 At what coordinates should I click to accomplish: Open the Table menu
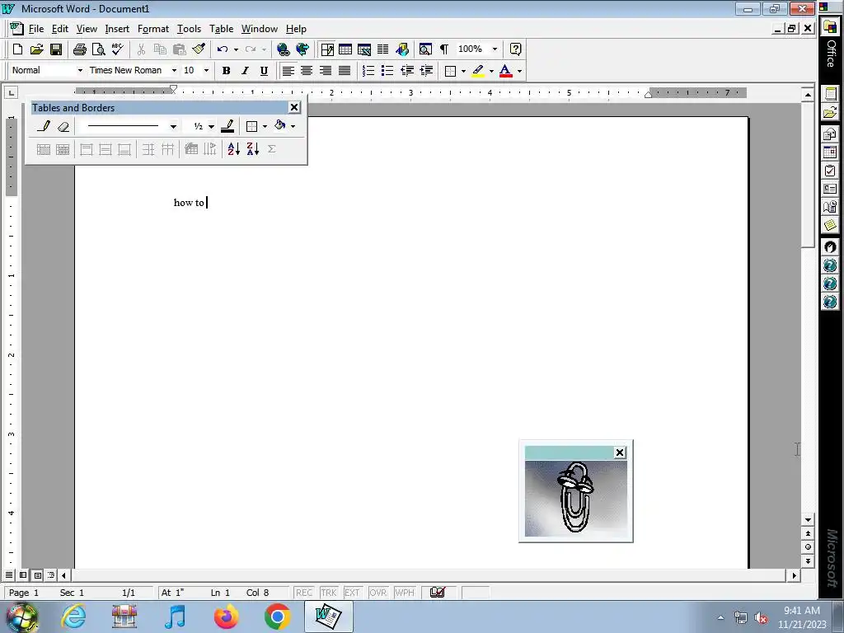pyautogui.click(x=221, y=29)
